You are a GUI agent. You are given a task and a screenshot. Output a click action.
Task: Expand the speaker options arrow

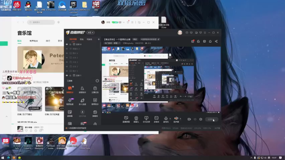(x=180, y=119)
